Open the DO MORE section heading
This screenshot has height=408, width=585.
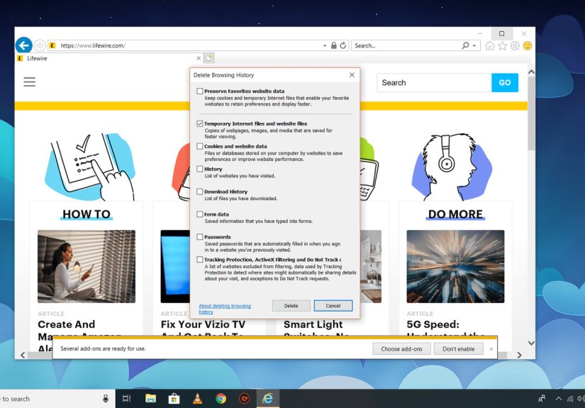pos(455,214)
